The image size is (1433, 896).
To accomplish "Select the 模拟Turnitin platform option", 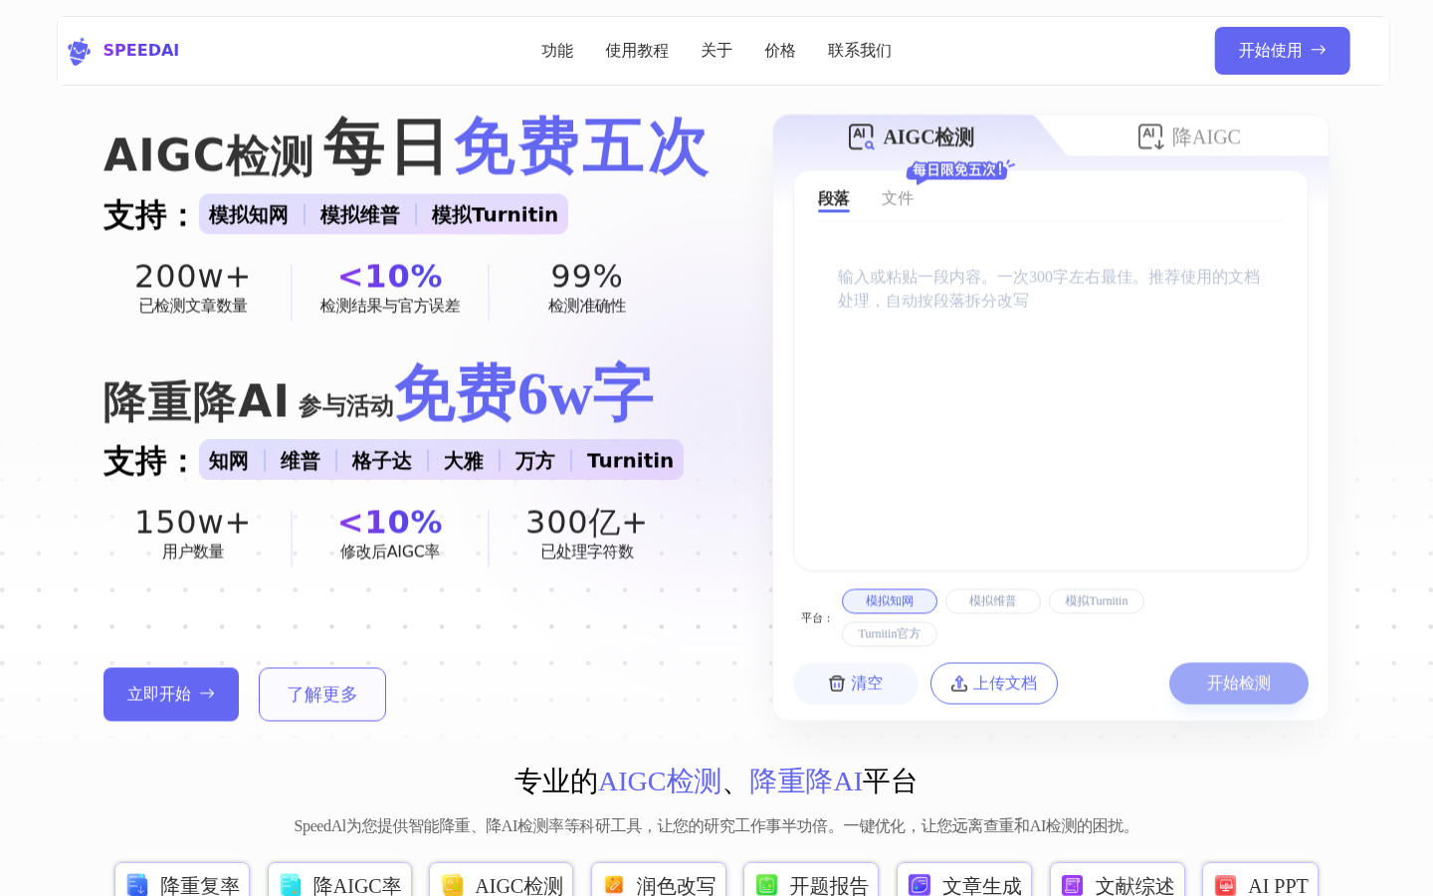I will click(x=1097, y=601).
